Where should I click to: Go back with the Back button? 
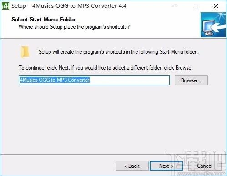(132, 166)
